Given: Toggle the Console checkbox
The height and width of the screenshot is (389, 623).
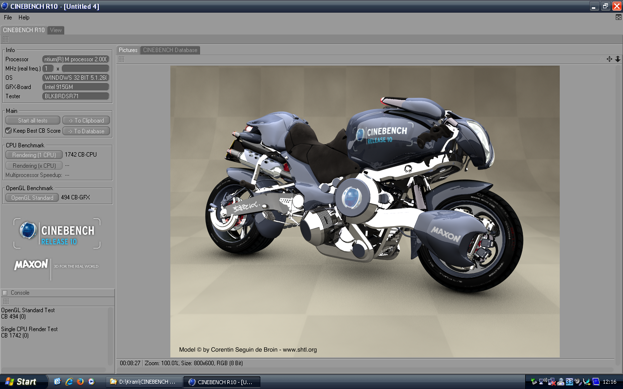Looking at the screenshot, I should [x=5, y=293].
